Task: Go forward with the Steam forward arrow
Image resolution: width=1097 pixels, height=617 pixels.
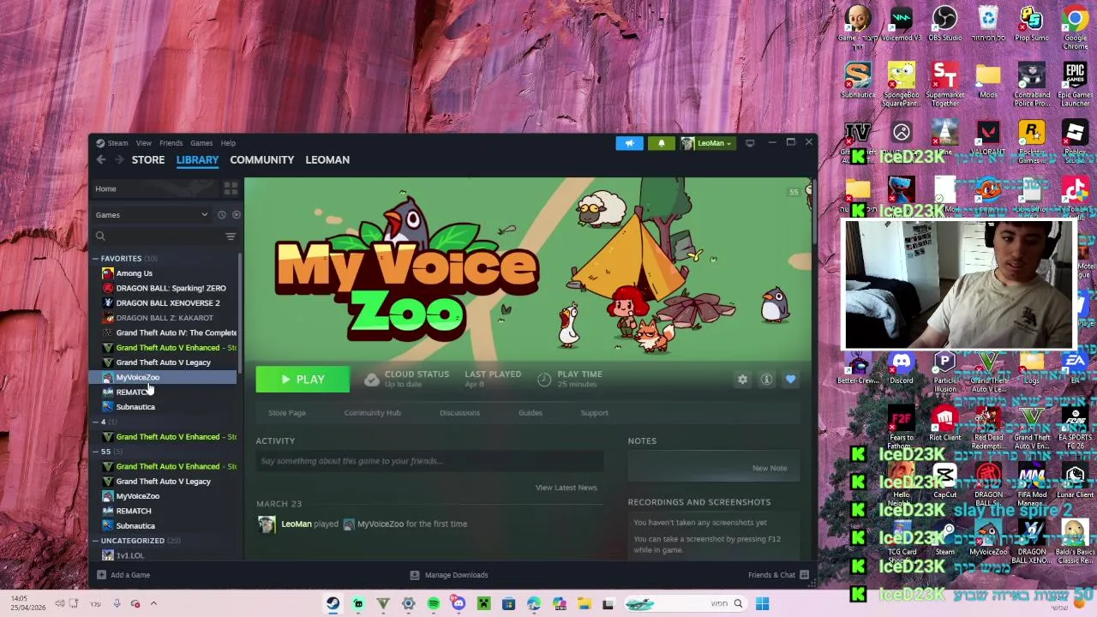Action: pos(119,160)
